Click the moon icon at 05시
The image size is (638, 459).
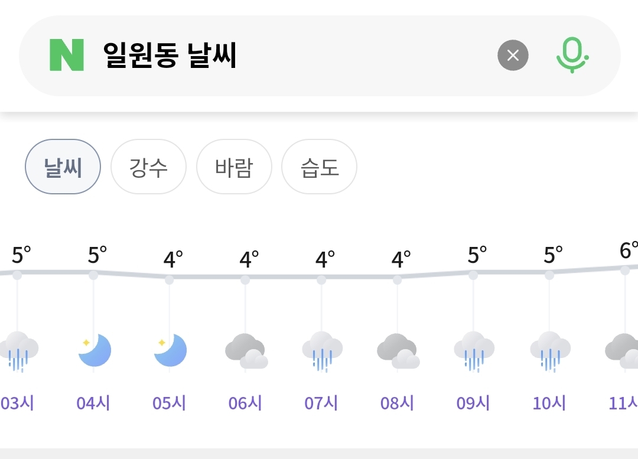coord(170,350)
